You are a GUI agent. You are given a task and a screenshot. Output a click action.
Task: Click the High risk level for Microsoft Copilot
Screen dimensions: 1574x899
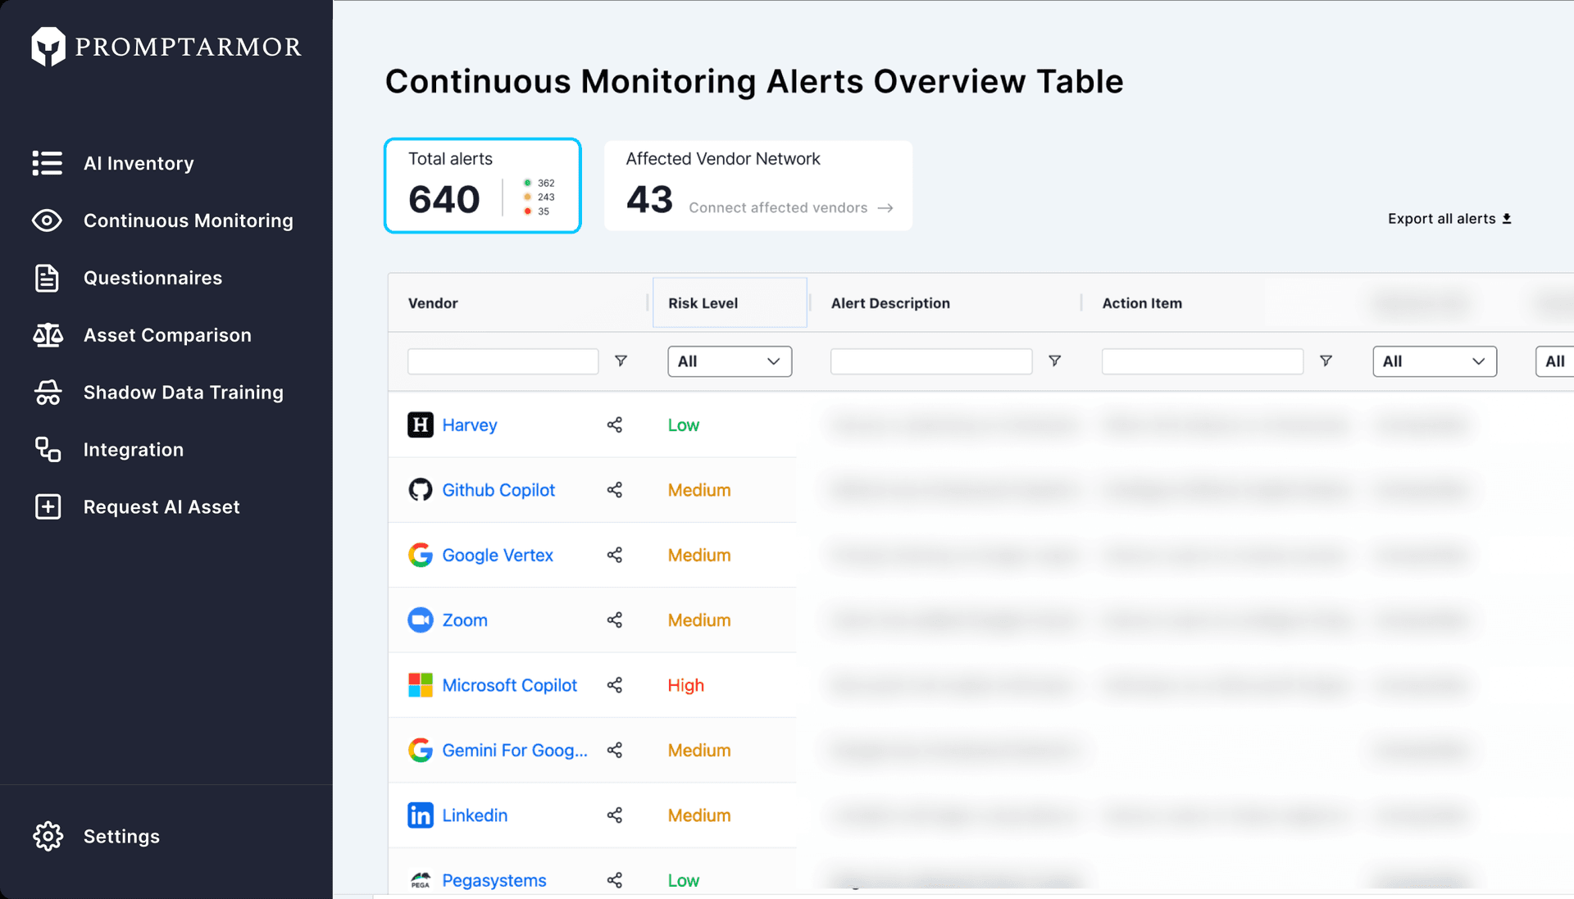tap(686, 685)
